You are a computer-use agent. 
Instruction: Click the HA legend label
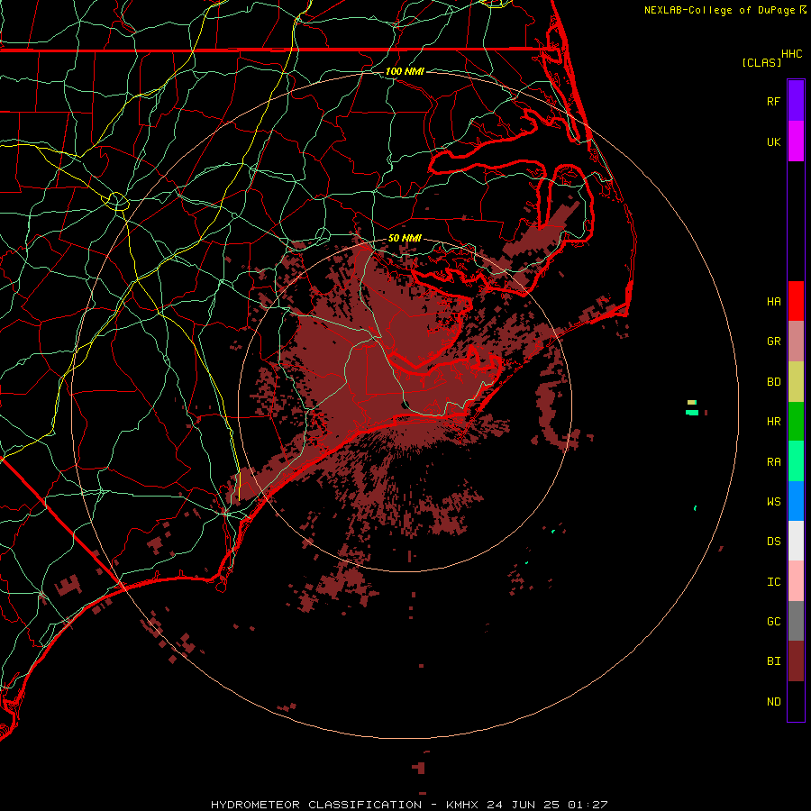click(x=773, y=301)
